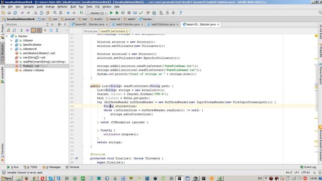Open the Run tool window button
The height and width of the screenshot is (181, 322).
tap(13, 167)
